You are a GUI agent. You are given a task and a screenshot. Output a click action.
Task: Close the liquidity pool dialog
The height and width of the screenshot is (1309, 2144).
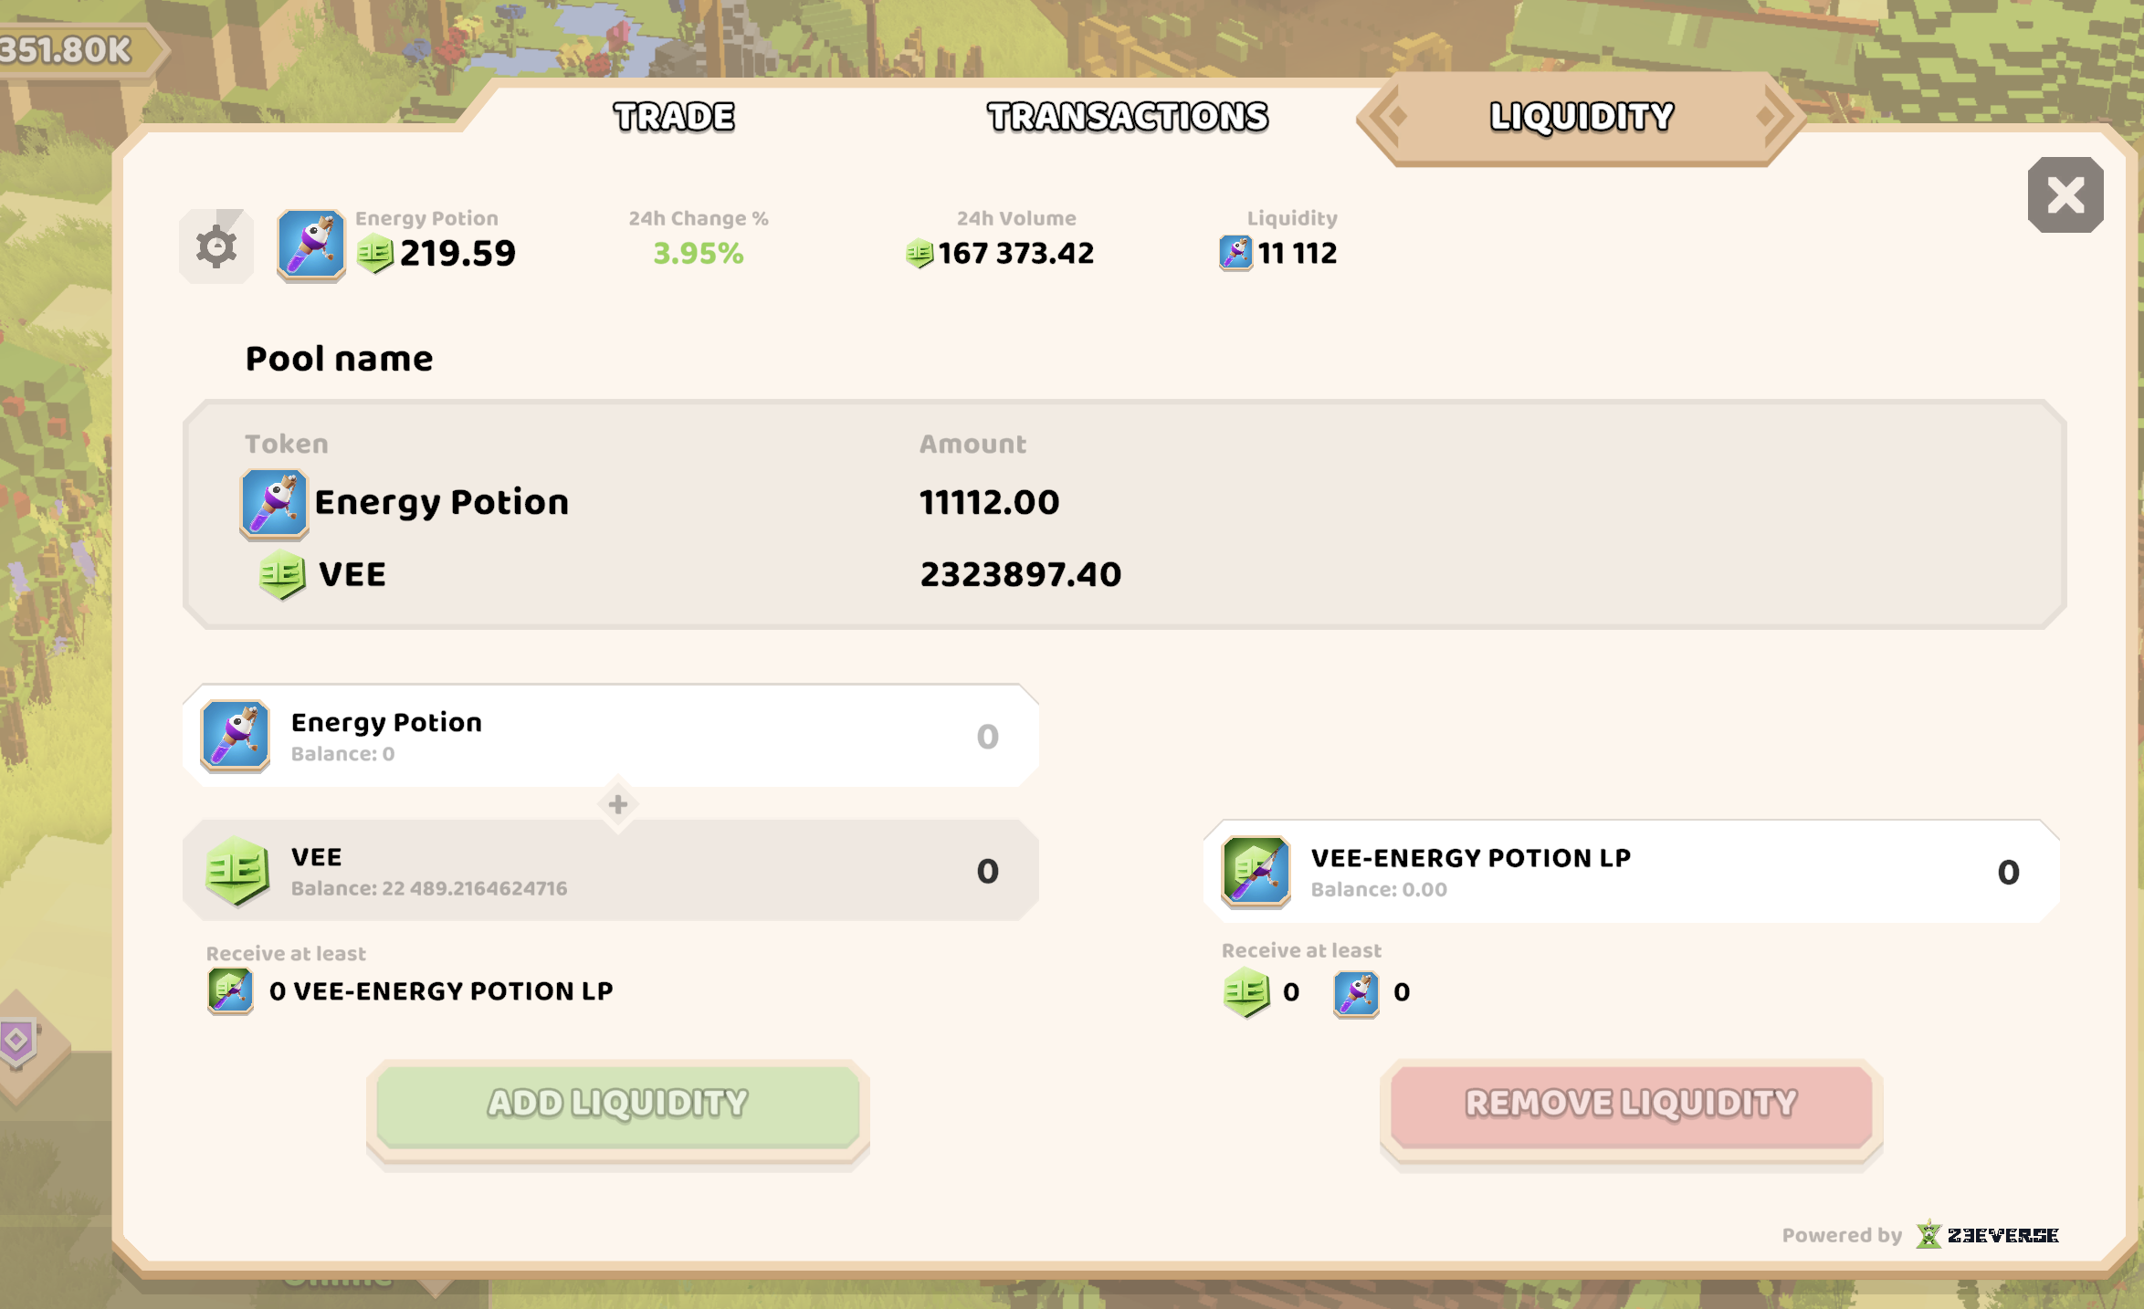[x=2065, y=195]
